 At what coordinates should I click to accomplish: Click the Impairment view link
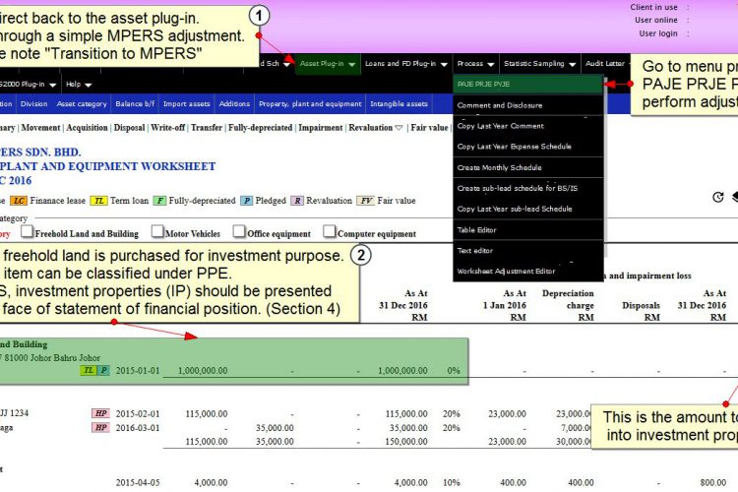(x=320, y=128)
